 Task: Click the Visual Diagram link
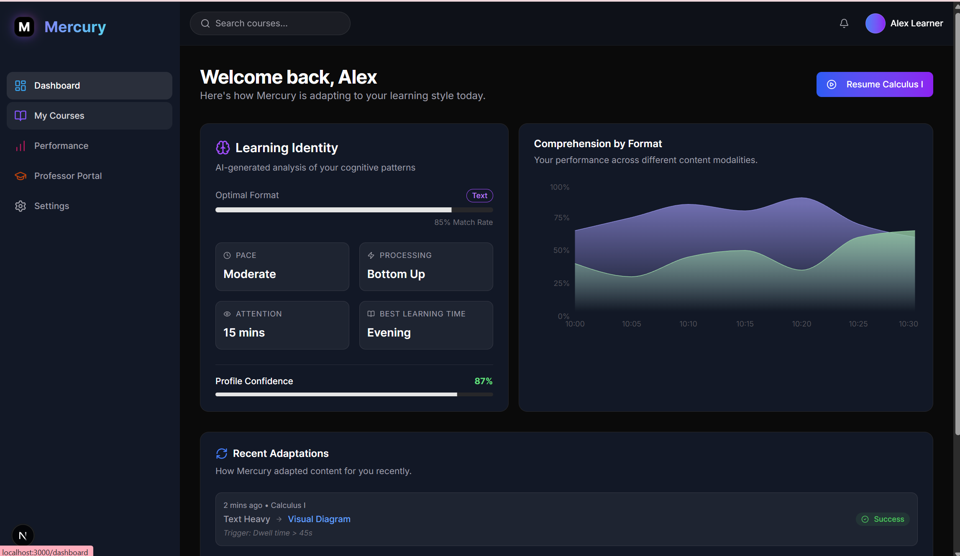coord(319,519)
